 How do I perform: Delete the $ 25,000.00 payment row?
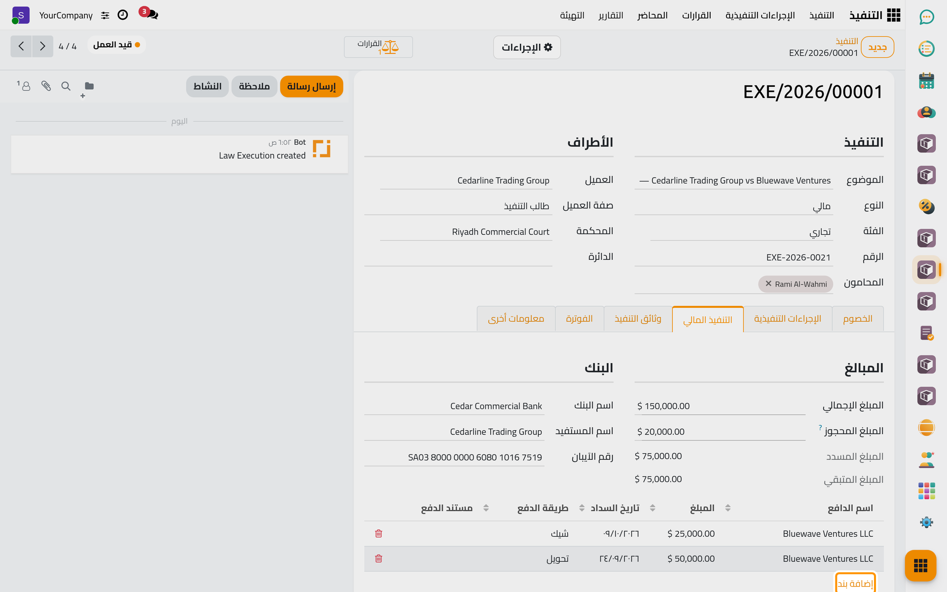tap(378, 533)
